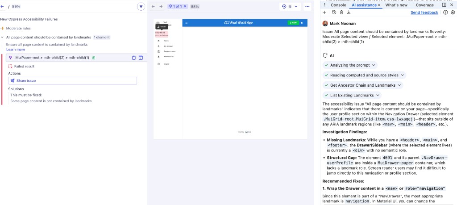Print element to console for .MuiPaper-root row
The height and width of the screenshot is (205, 457).
pyautogui.click(x=141, y=58)
